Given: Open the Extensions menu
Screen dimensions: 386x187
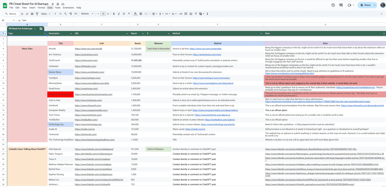Looking at the screenshot, I should [x=68, y=7].
